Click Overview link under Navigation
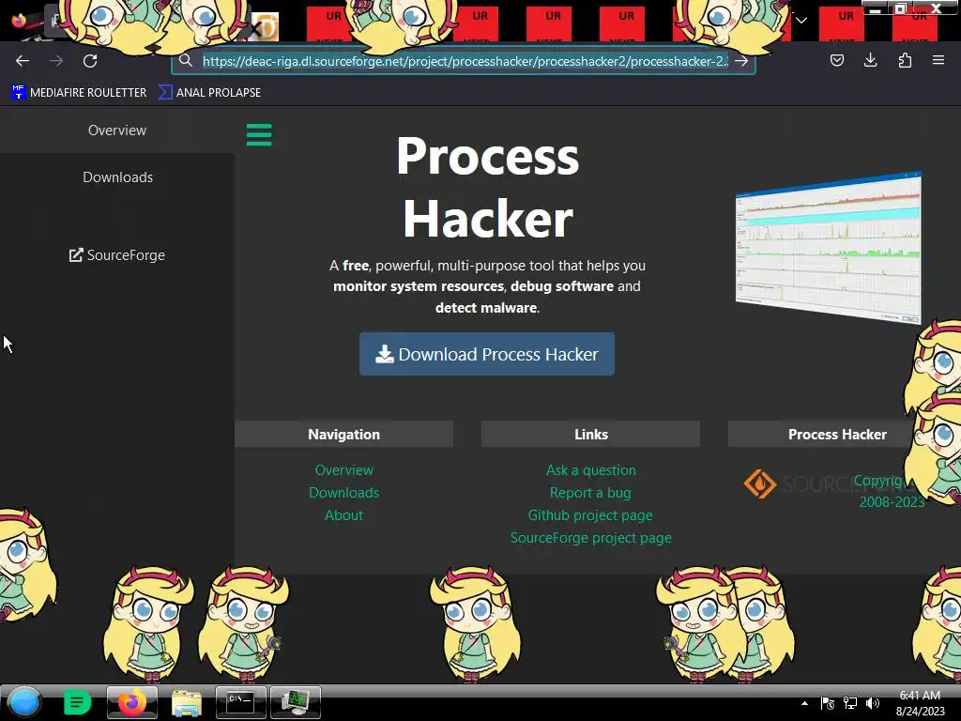Viewport: 961px width, 721px height. (x=343, y=470)
